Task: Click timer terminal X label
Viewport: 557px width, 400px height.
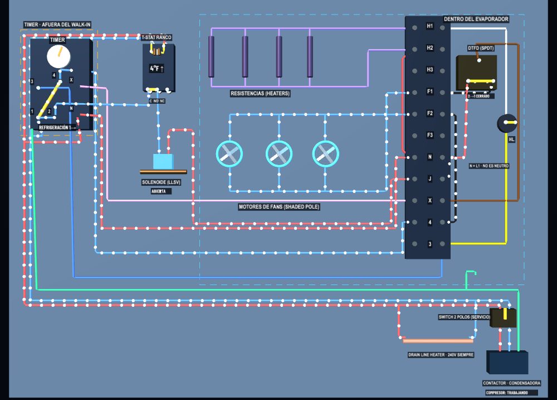Action: click(71, 80)
